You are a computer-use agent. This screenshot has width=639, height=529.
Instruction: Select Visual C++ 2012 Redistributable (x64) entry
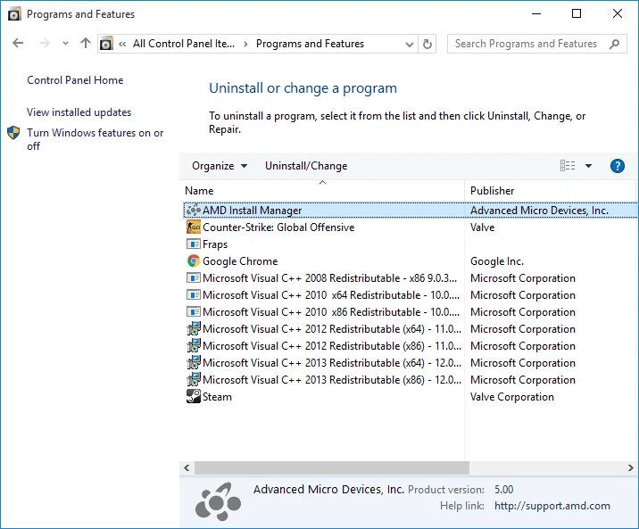pyautogui.click(x=332, y=329)
